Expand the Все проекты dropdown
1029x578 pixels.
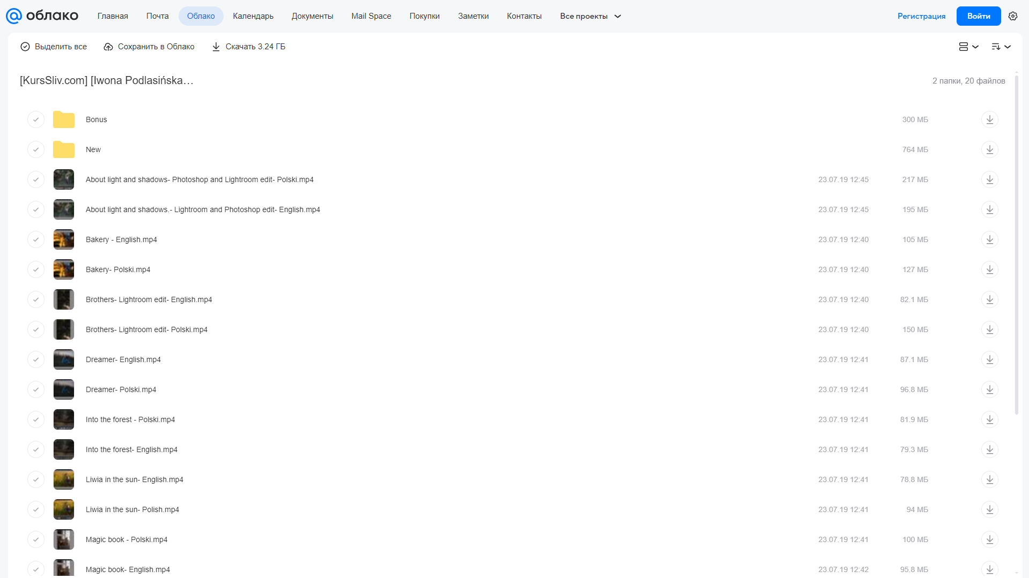click(x=590, y=16)
